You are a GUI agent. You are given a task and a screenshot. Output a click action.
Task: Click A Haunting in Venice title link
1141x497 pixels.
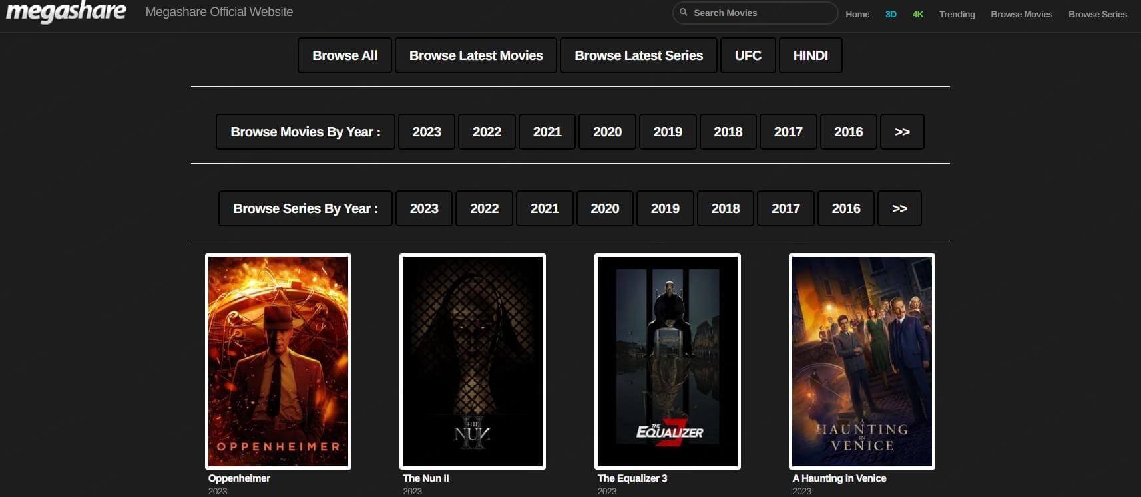(839, 478)
